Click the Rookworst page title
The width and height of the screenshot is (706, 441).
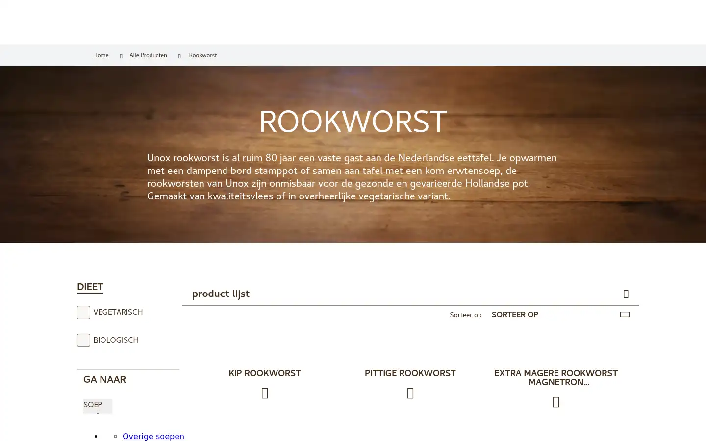(353, 122)
